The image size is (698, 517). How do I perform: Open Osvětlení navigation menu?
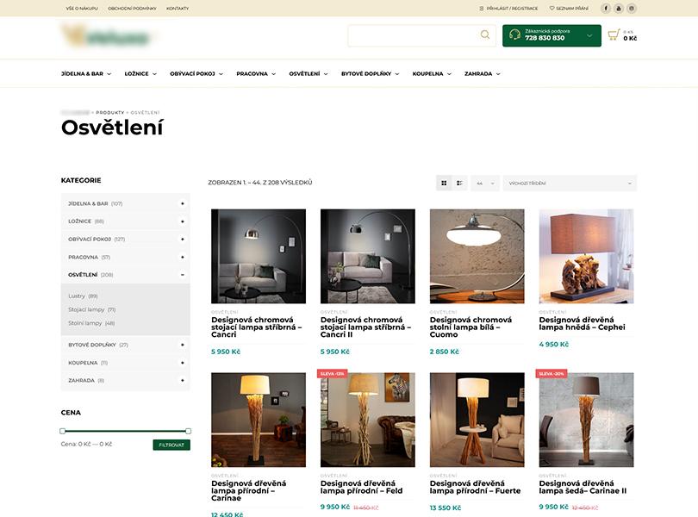308,74
